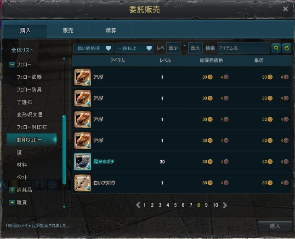Screen dimensions: 295x239
Task: Focus the アイテム名 search field
Action: coord(244,48)
